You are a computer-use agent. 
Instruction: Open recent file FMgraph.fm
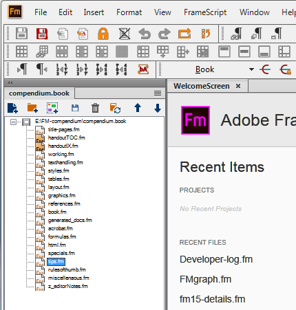205,279
